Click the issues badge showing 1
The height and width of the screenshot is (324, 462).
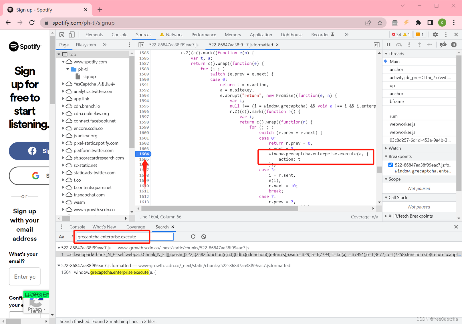click(x=420, y=35)
